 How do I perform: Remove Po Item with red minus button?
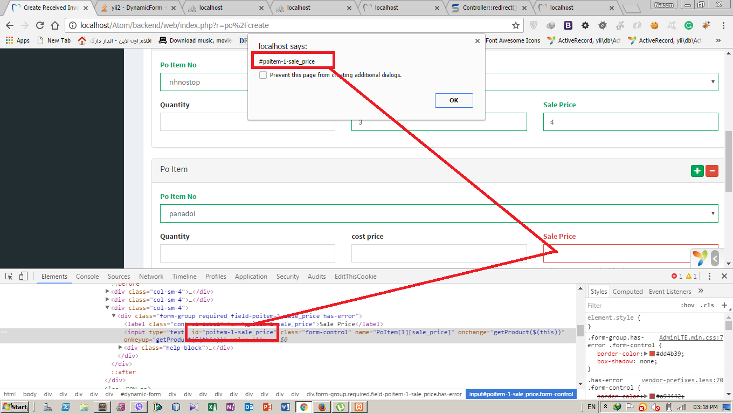pyautogui.click(x=712, y=171)
